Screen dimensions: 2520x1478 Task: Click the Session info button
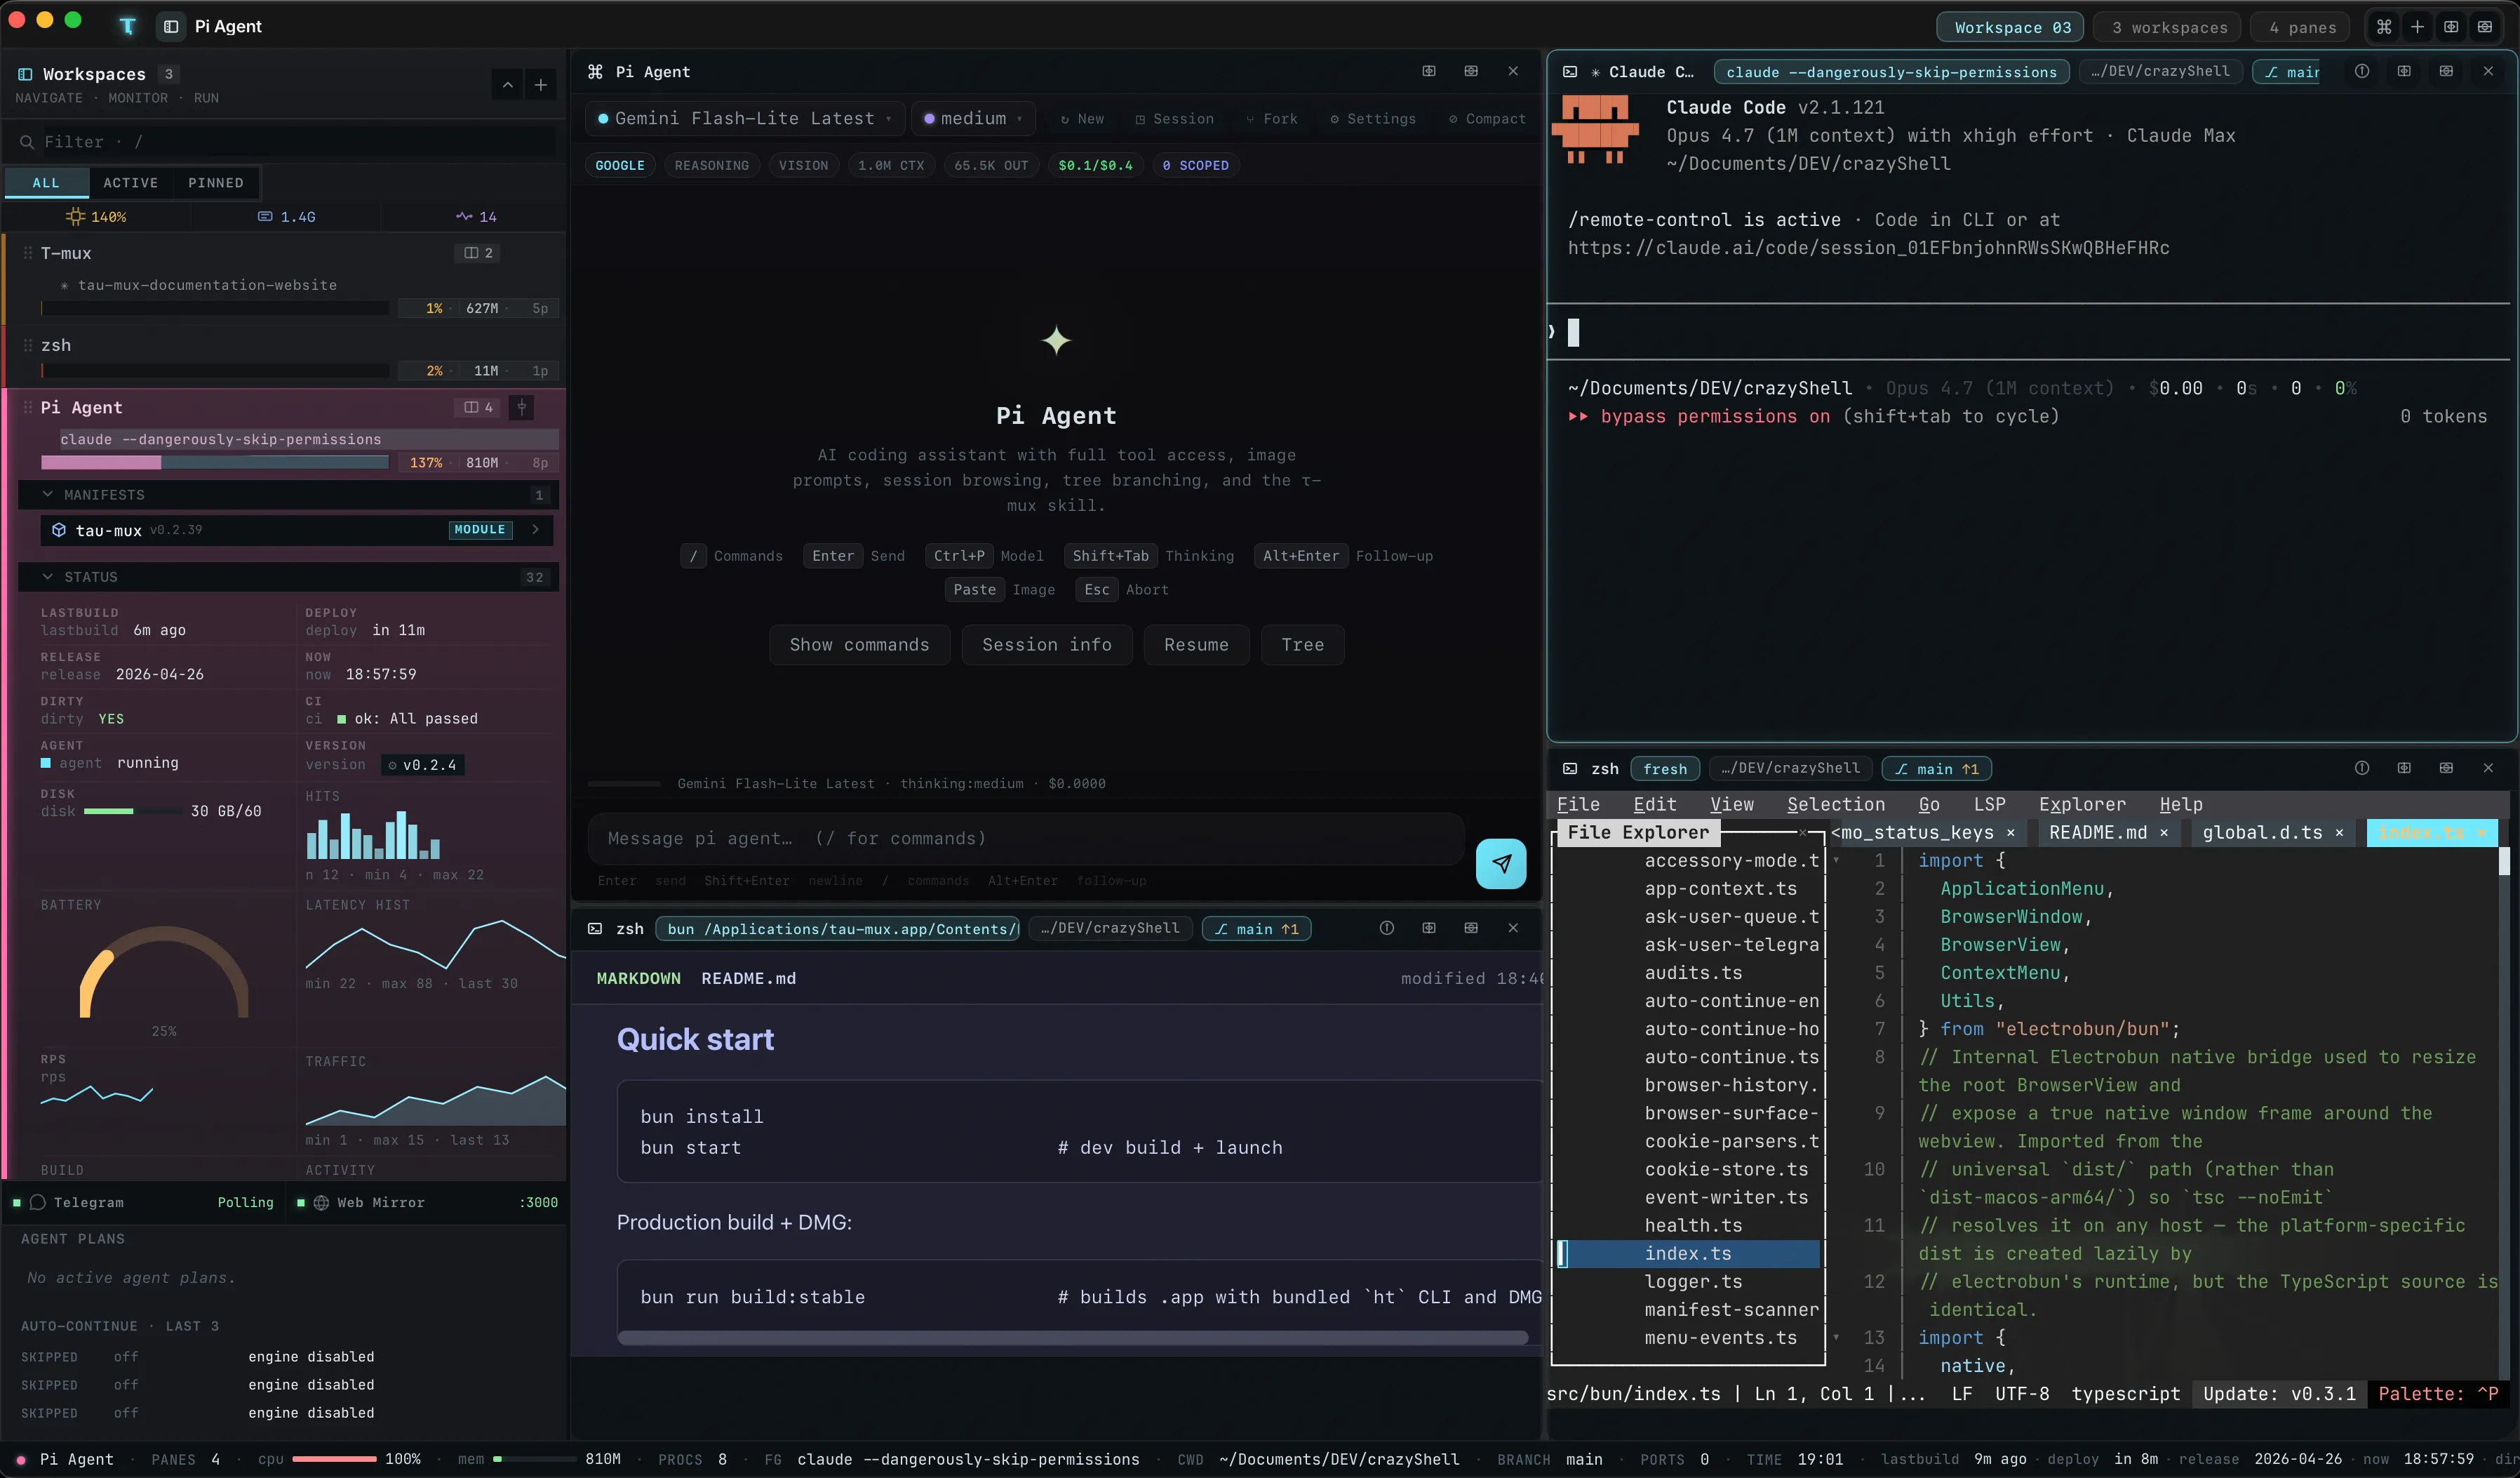tap(1046, 646)
